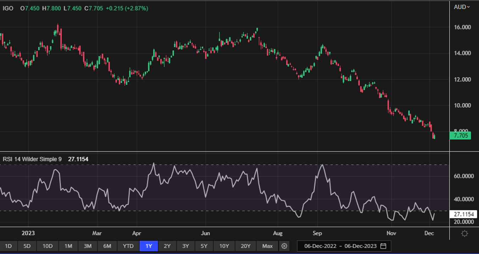Switch to the 5D timeframe
Image resolution: width=479 pixels, height=254 pixels.
(27, 246)
